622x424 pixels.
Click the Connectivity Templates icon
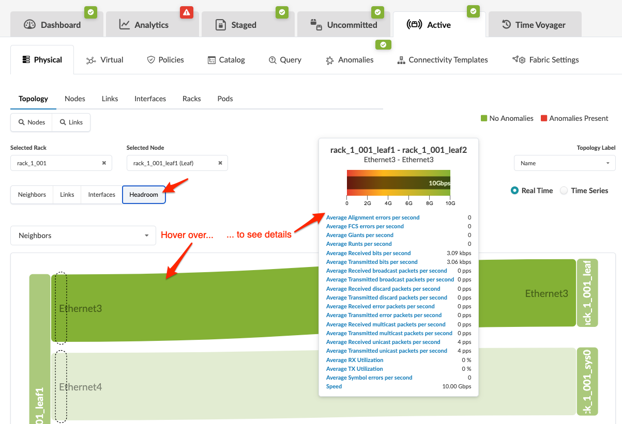tap(401, 60)
